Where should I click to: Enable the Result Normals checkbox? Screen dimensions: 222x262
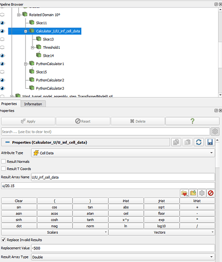pos(3,161)
